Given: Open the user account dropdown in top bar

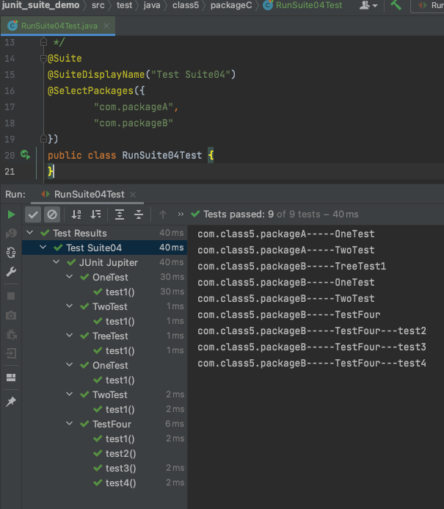Looking at the screenshot, I should (x=368, y=5).
